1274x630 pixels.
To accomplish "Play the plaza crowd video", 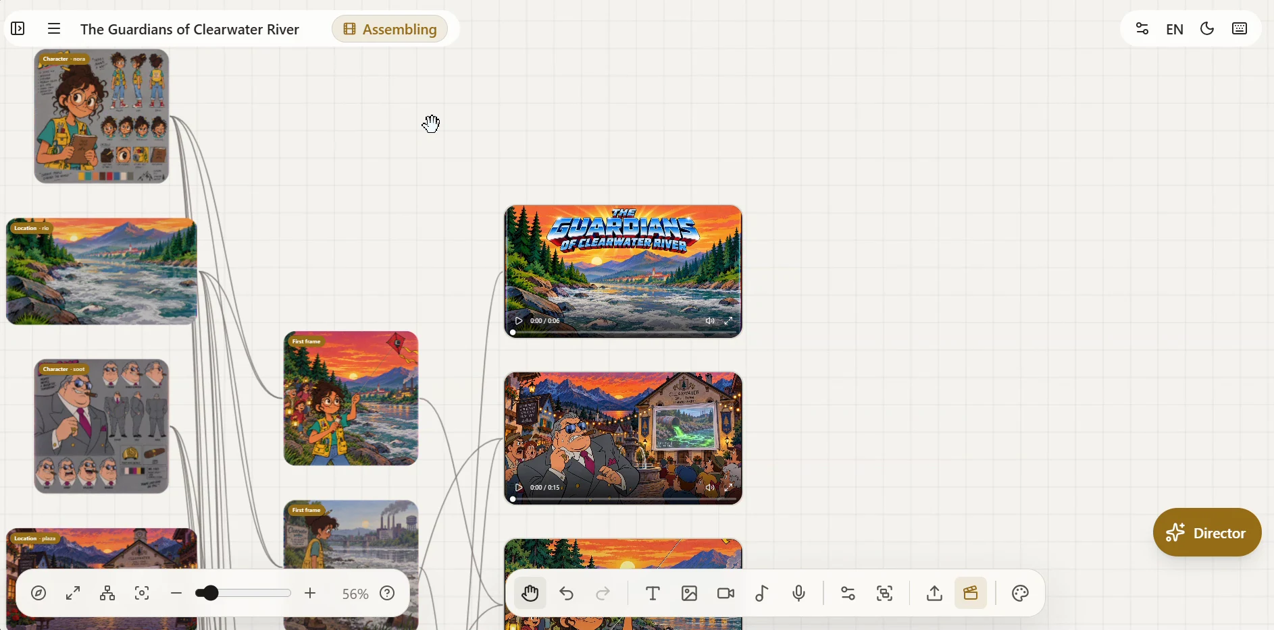I will [x=519, y=488].
